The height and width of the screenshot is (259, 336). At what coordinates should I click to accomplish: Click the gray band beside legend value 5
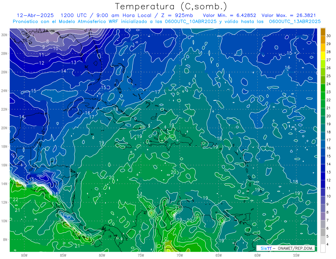[323, 232]
